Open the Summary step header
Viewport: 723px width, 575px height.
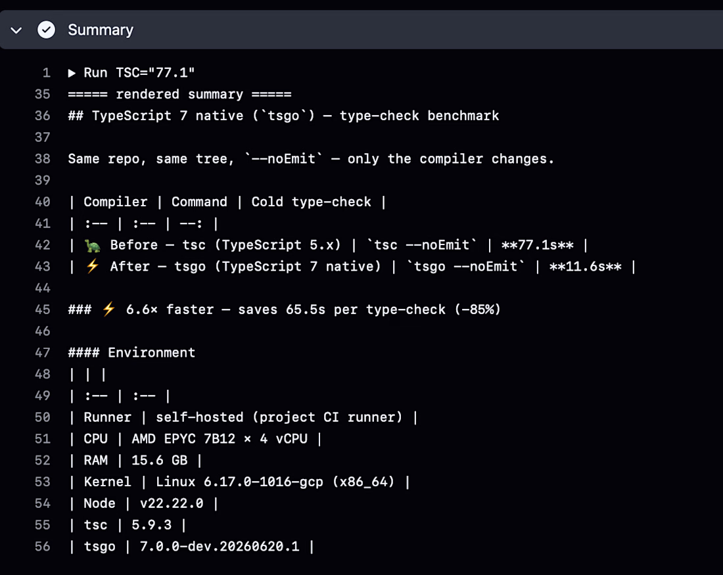(361, 30)
